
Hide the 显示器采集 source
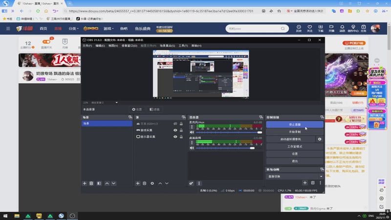[175, 137]
